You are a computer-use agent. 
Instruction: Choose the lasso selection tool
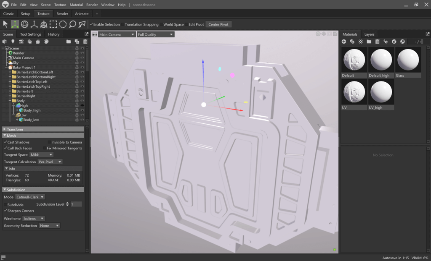[x=72, y=24]
